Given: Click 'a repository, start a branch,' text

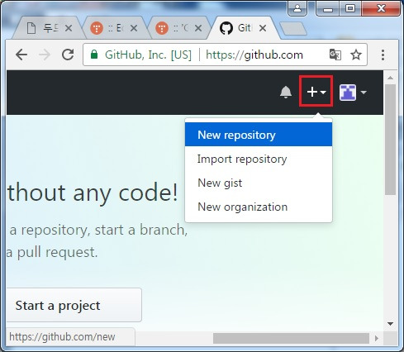Looking at the screenshot, I should pos(98,230).
